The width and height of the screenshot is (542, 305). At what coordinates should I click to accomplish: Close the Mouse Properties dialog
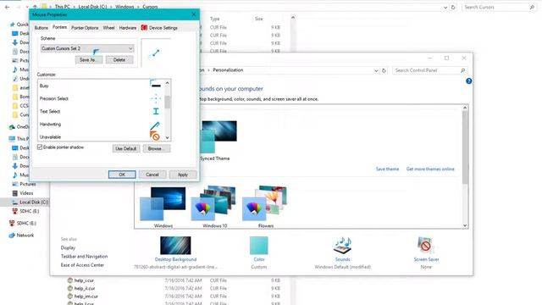(x=194, y=14)
